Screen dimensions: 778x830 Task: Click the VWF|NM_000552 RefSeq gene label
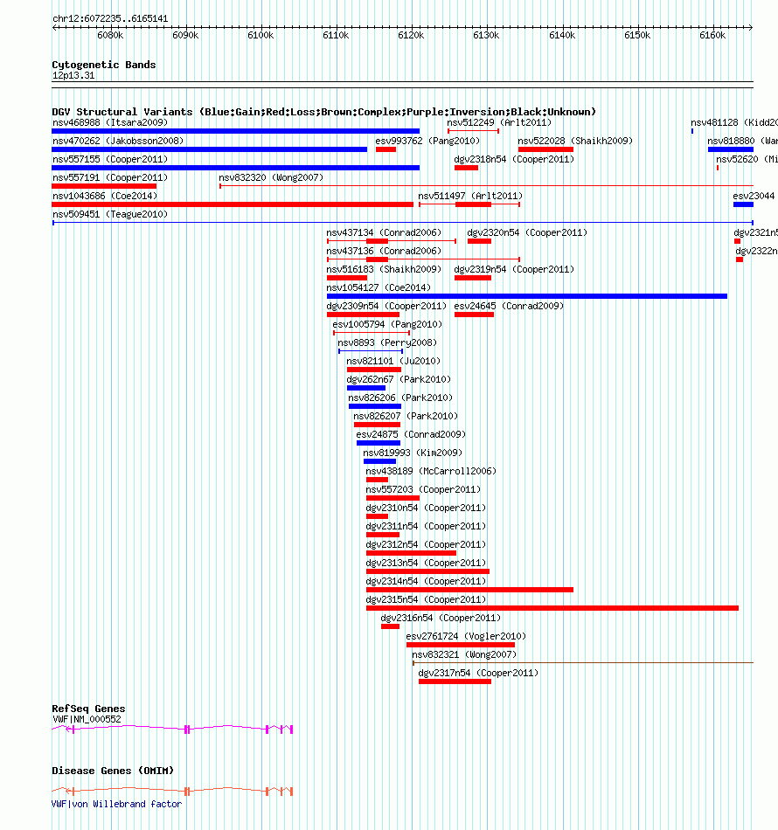87,719
